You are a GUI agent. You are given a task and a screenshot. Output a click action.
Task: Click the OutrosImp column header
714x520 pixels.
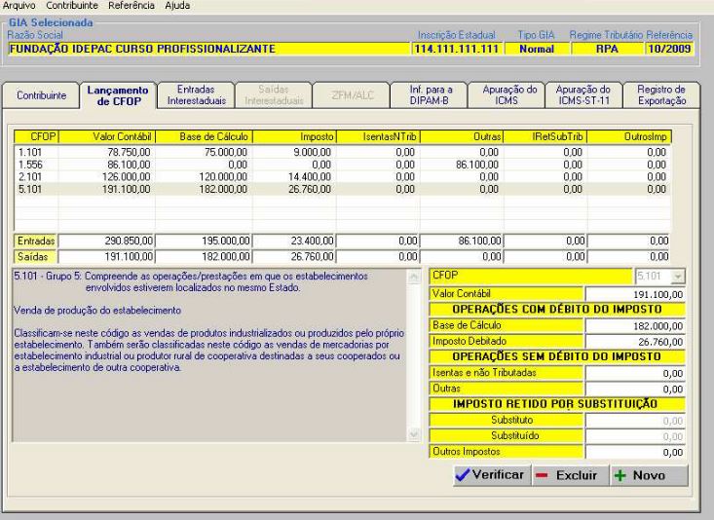click(629, 136)
